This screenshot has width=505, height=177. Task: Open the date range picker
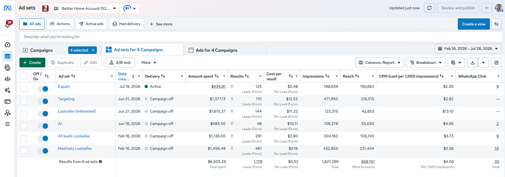pyautogui.click(x=468, y=49)
